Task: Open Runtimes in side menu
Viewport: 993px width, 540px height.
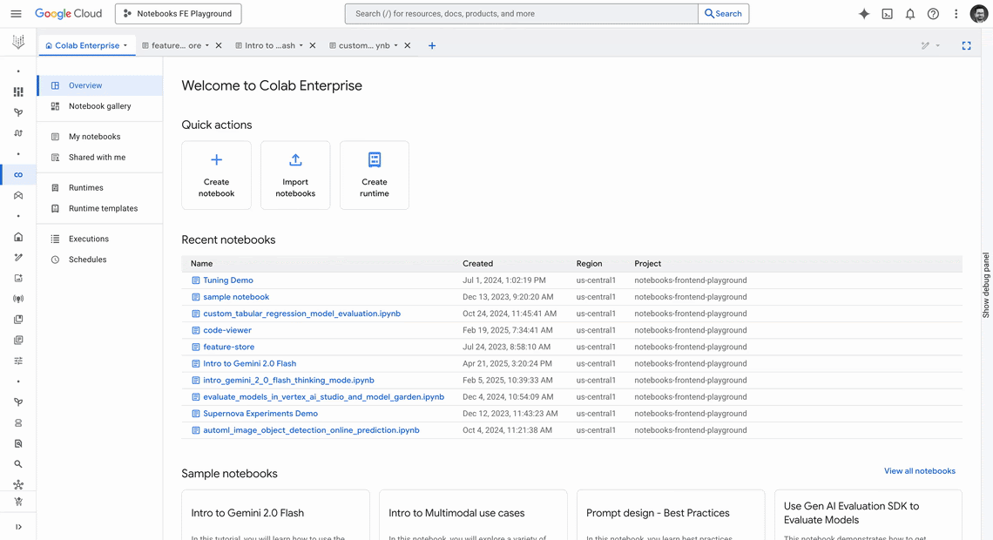Action: pos(99,188)
